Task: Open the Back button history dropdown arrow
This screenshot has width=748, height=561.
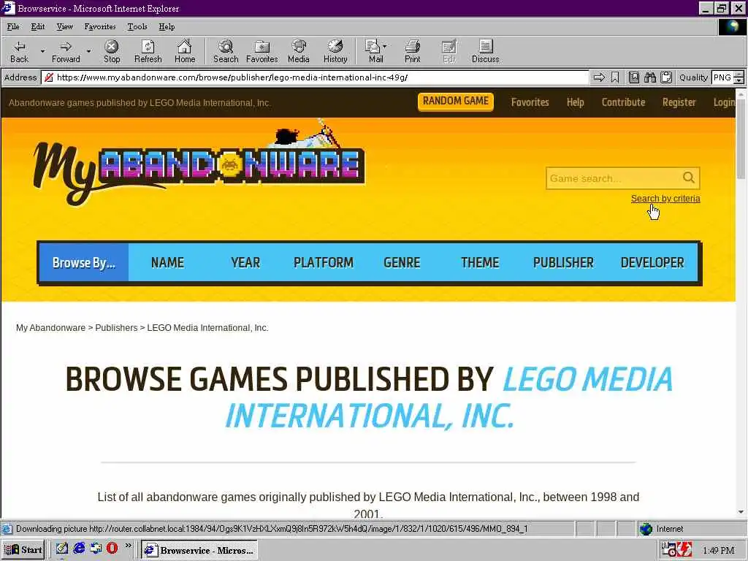Action: 42,51
